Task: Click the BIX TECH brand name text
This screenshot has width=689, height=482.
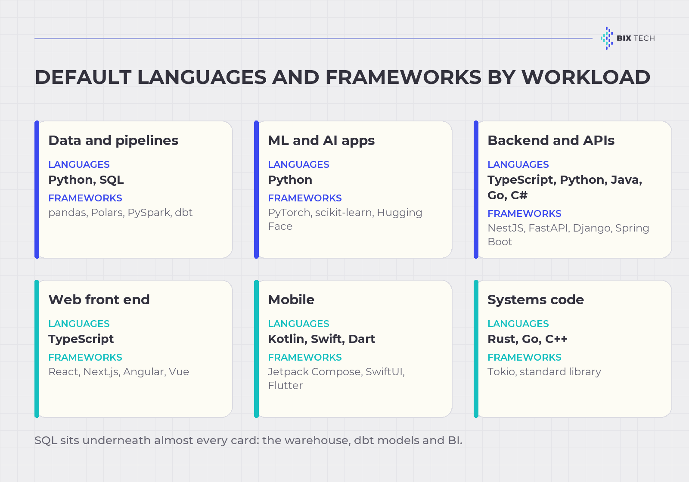Action: (x=636, y=38)
